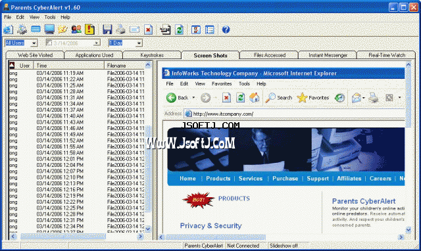The image size is (421, 251).
Task: Switch to the Real-Time Watch tab
Action: pos(387,55)
